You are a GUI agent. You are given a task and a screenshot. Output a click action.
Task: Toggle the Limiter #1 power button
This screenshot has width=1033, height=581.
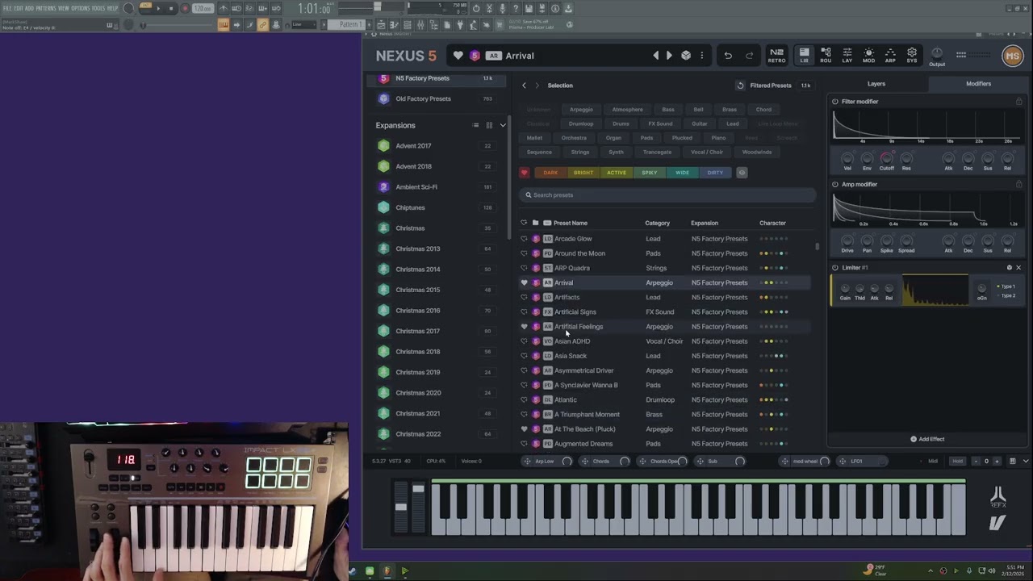(835, 268)
